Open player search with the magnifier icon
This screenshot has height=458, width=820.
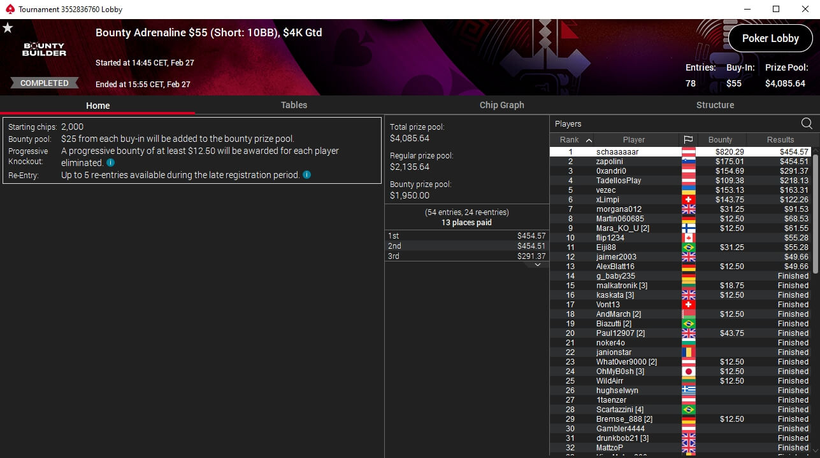pos(807,124)
